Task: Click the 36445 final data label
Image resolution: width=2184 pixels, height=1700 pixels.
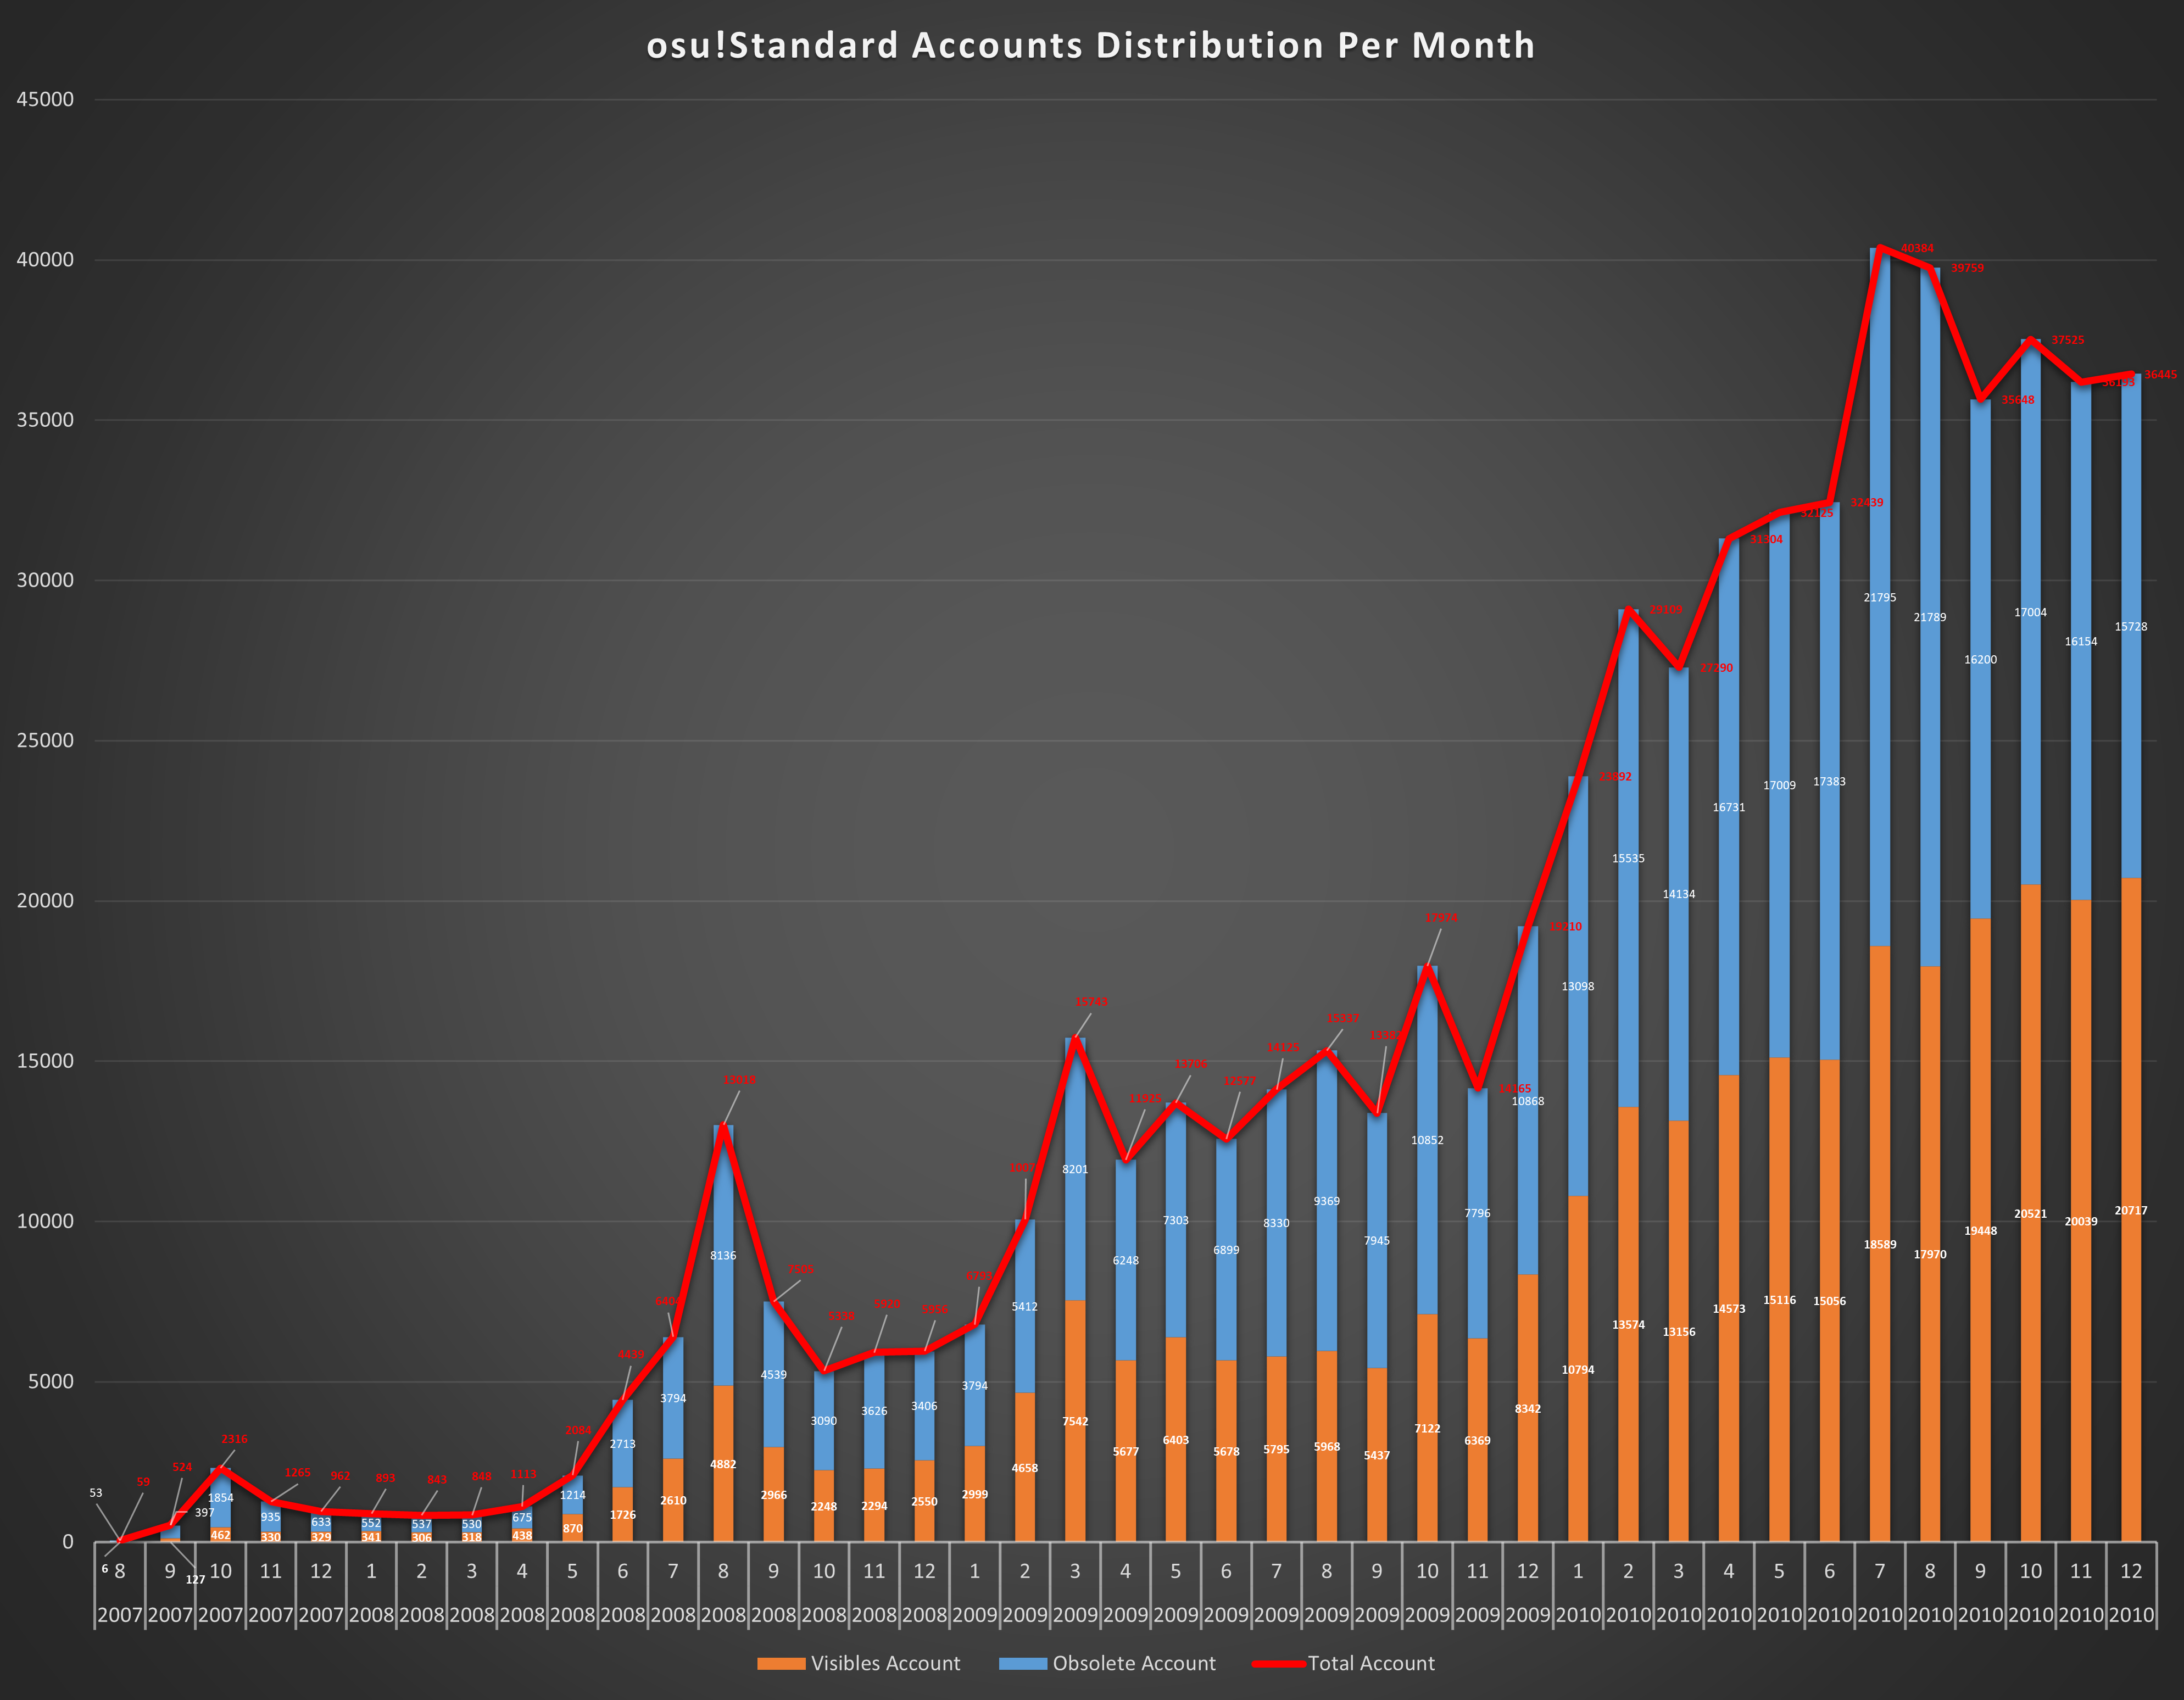Action: [2160, 375]
